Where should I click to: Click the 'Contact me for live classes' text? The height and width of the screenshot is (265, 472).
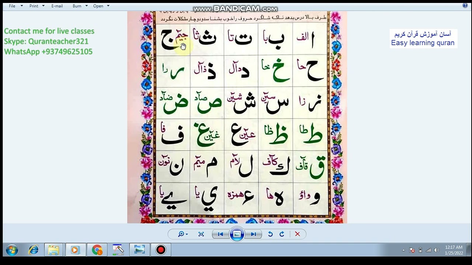point(49,31)
